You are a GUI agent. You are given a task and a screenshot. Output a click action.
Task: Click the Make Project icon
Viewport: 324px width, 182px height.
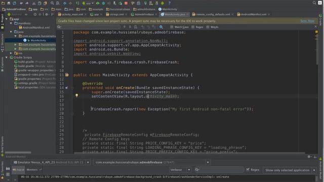(x=77, y=3)
